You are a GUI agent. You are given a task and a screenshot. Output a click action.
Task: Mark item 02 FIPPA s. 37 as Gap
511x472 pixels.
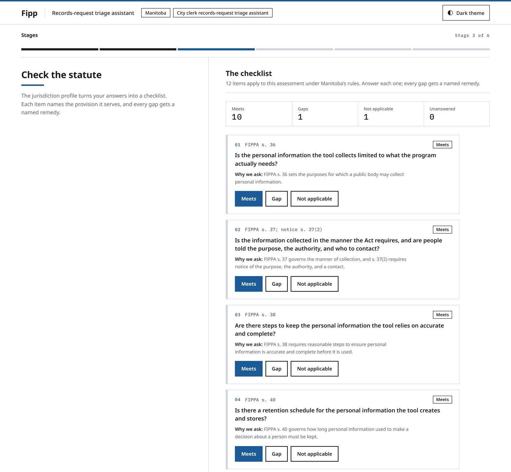click(x=276, y=284)
